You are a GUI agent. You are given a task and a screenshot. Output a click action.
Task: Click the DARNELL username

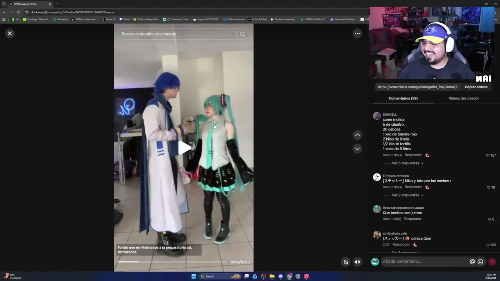tap(390, 115)
